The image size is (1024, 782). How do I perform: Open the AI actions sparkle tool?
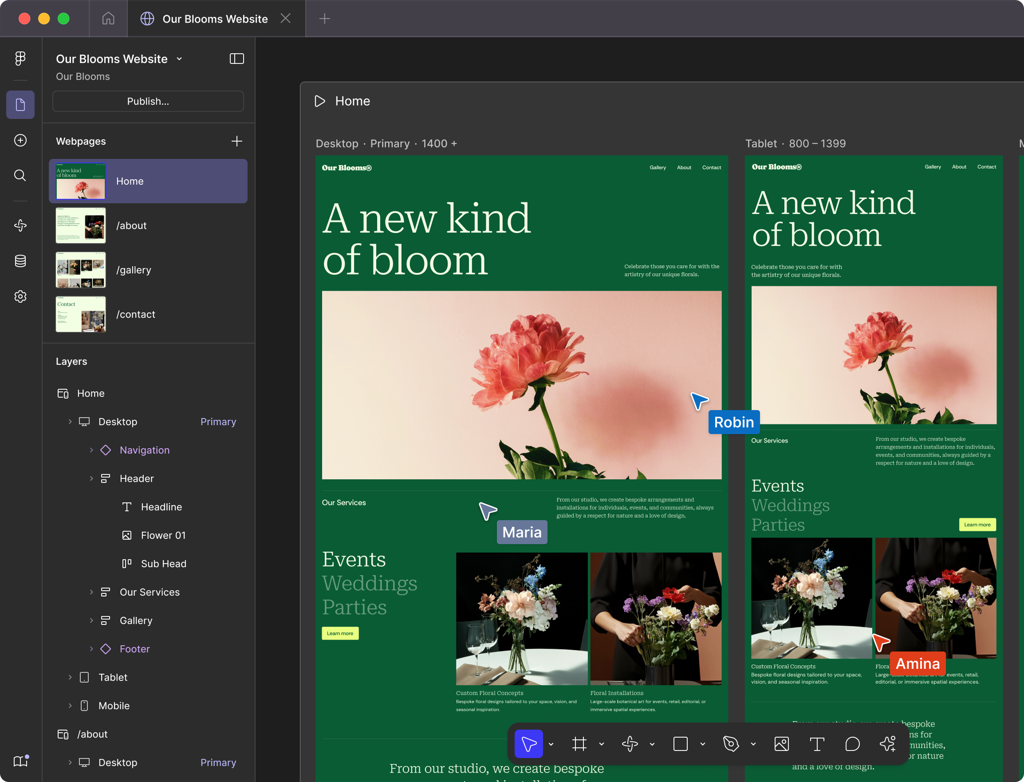tap(888, 744)
